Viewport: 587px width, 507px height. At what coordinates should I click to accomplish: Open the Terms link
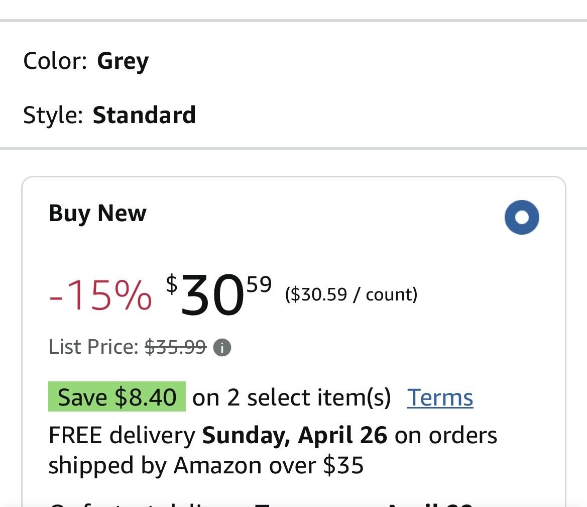pyautogui.click(x=440, y=397)
